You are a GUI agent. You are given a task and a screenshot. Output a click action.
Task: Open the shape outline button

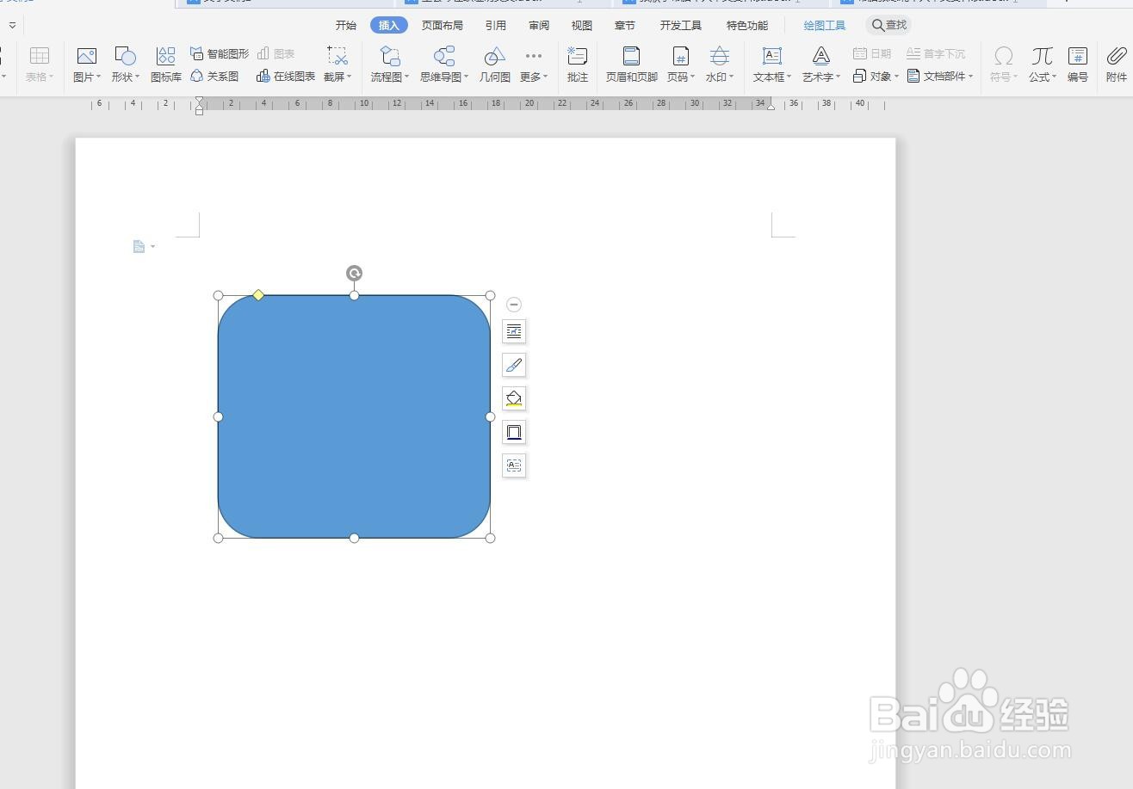point(514,432)
